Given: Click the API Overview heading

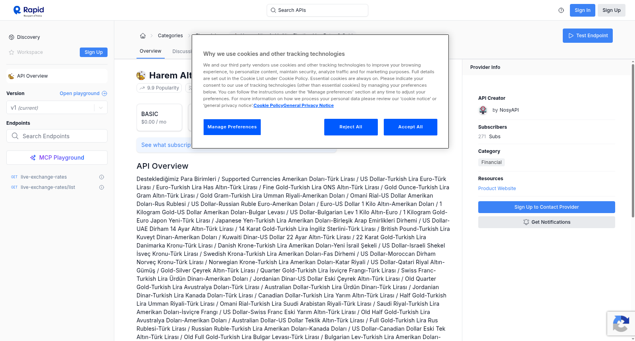Looking at the screenshot, I should tap(162, 166).
